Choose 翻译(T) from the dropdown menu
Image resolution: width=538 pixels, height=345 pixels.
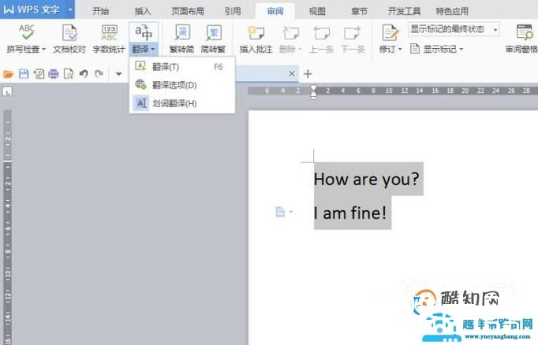182,66
